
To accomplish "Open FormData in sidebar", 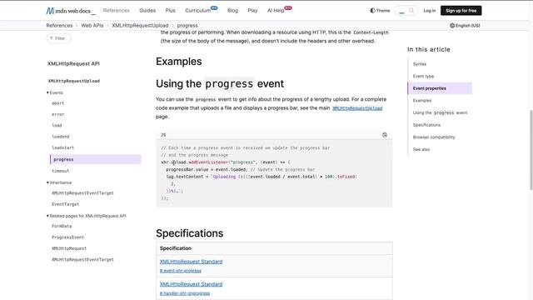I will click(x=62, y=226).
